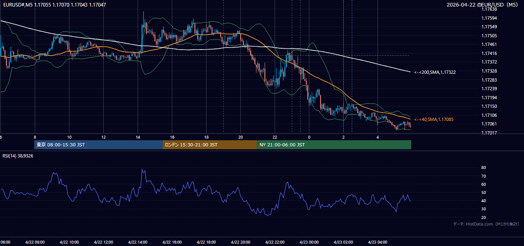Image resolution: width=524 pixels, height=246 pixels.
Task: Click hour label 22 under the price chart
Action: pyautogui.click(x=275, y=137)
